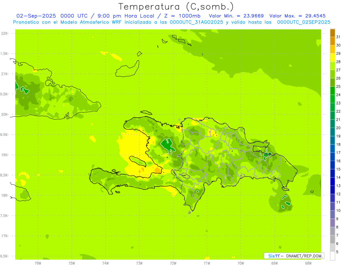This screenshot has width=346, height=267.
Task: Click the '21N' latitude axis label
Action: [x=5, y=74]
